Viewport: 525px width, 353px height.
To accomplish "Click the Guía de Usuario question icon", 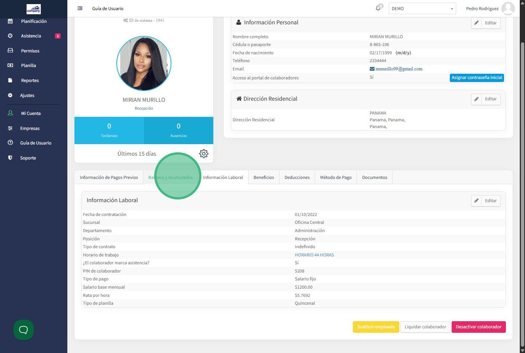I will [x=10, y=143].
